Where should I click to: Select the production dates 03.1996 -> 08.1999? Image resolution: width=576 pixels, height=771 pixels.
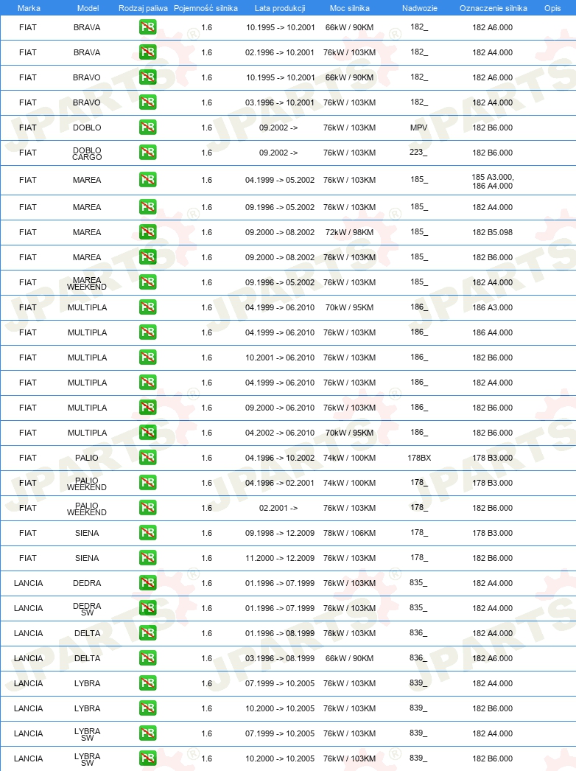tap(280, 658)
